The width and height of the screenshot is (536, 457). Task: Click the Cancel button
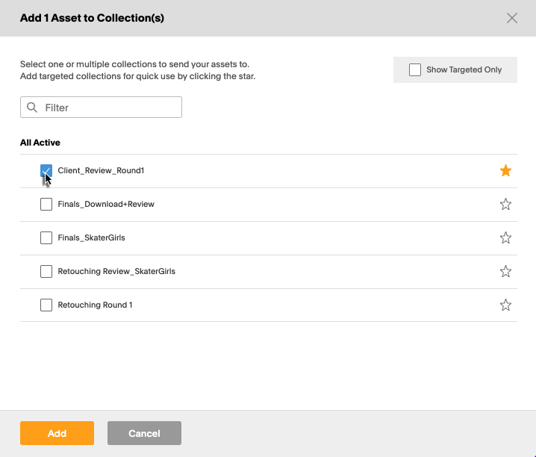tap(144, 433)
